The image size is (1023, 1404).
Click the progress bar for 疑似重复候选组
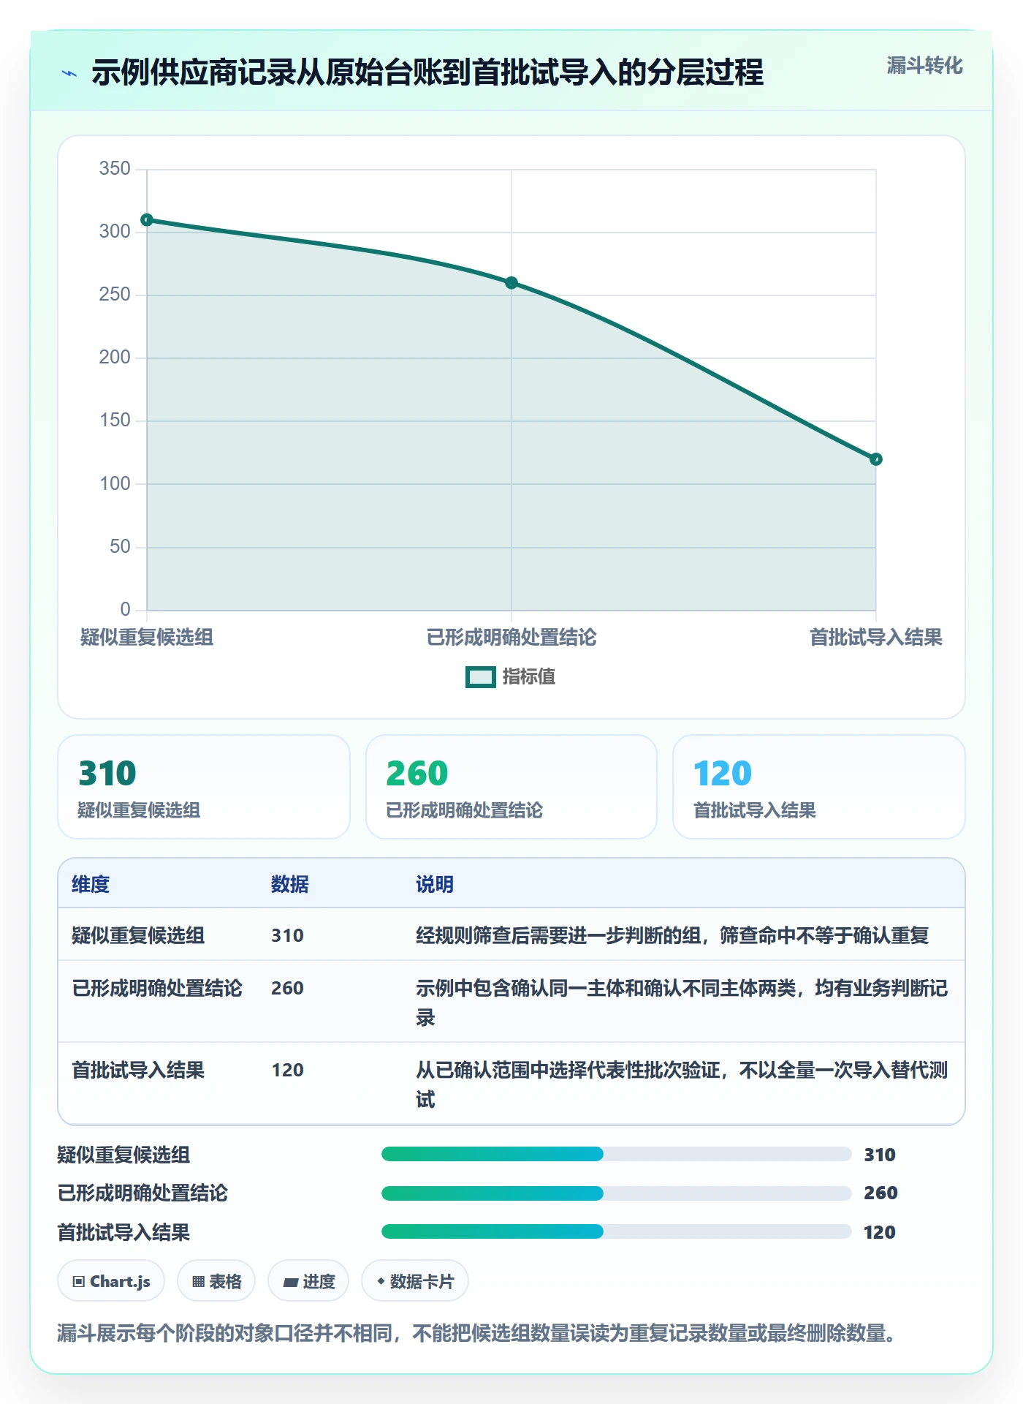tap(617, 1155)
